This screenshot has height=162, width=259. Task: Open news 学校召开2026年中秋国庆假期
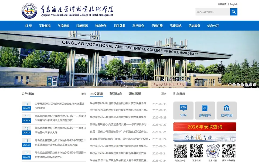click(119, 153)
